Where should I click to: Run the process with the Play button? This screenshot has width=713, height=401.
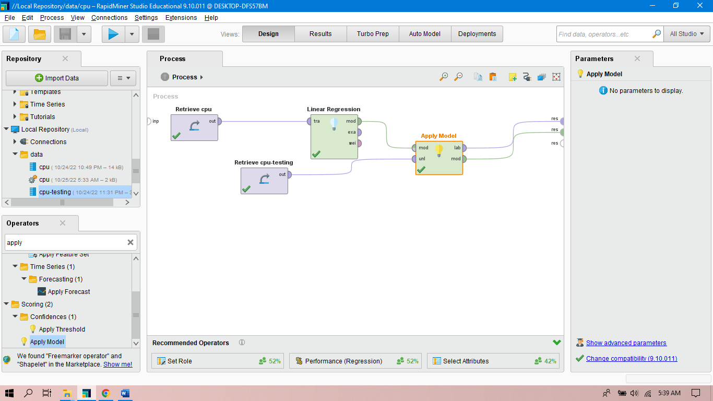pos(113,33)
